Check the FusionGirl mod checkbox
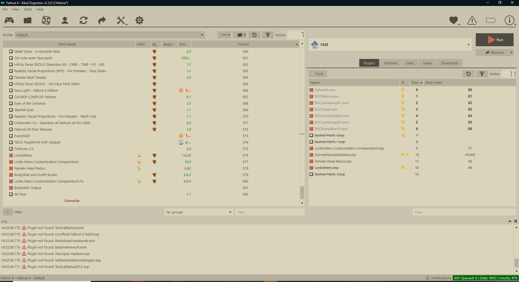The image size is (519, 282). click(11, 136)
